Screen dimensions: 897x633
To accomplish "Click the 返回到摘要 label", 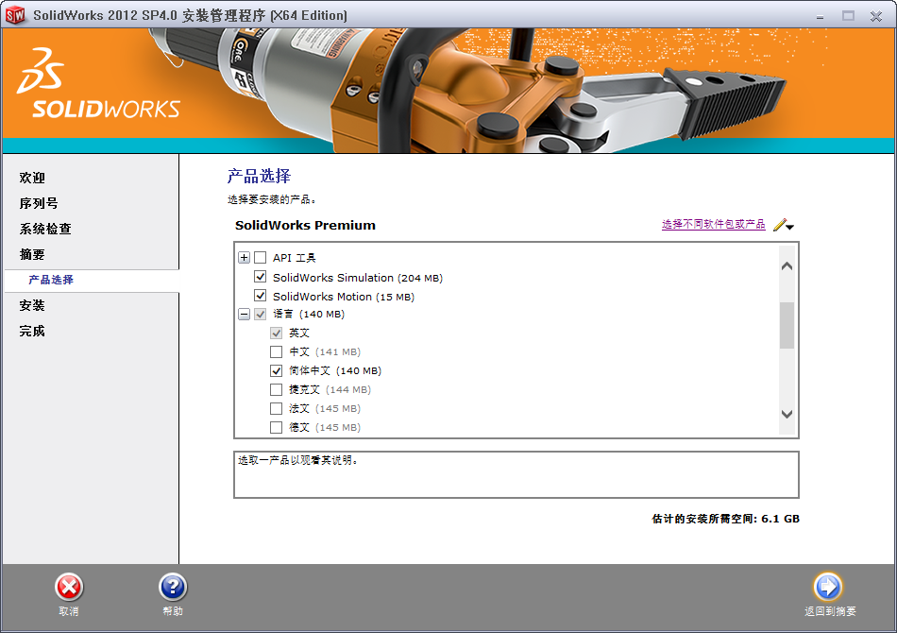I will 830,611.
